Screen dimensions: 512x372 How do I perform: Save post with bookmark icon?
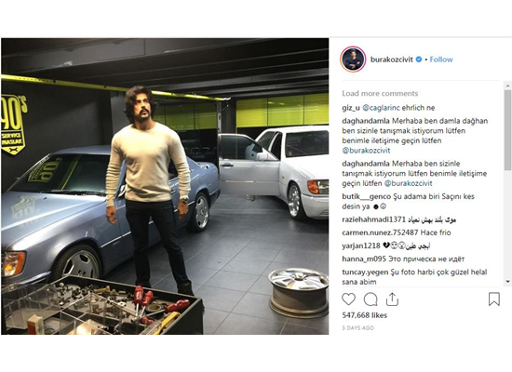[x=493, y=299]
